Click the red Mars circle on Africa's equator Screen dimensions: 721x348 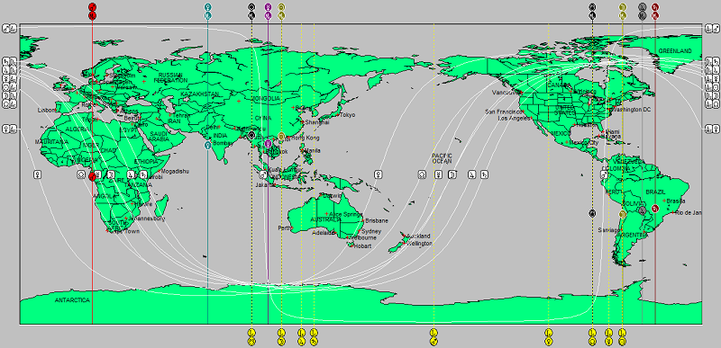[93, 176]
